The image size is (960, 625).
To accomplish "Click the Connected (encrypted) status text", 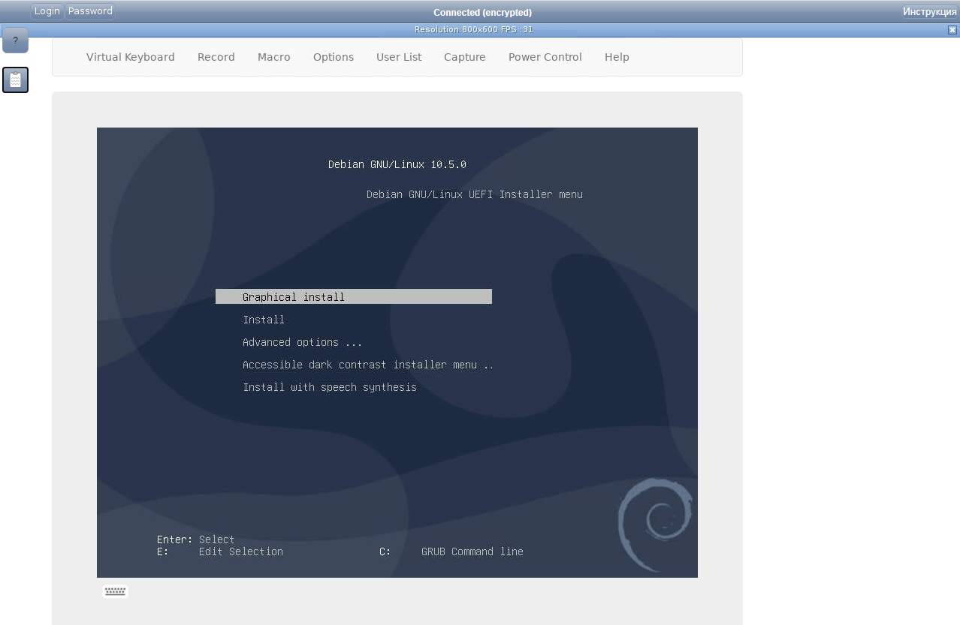I will 482,13.
